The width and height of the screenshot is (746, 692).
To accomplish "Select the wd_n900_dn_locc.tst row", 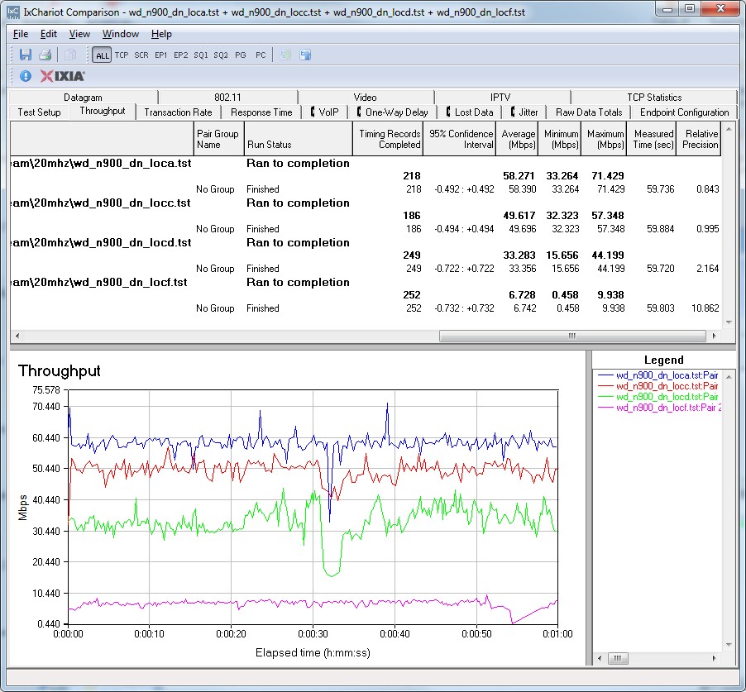I will 366,203.
